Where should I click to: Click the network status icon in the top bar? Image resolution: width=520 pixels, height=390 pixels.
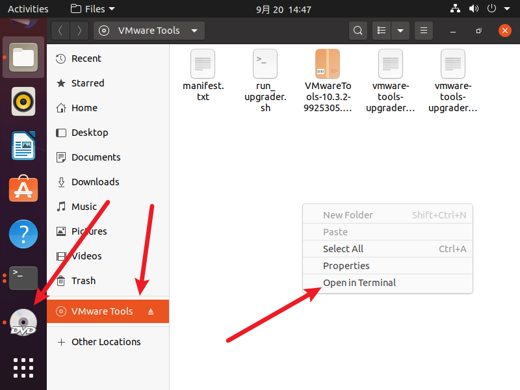(455, 8)
